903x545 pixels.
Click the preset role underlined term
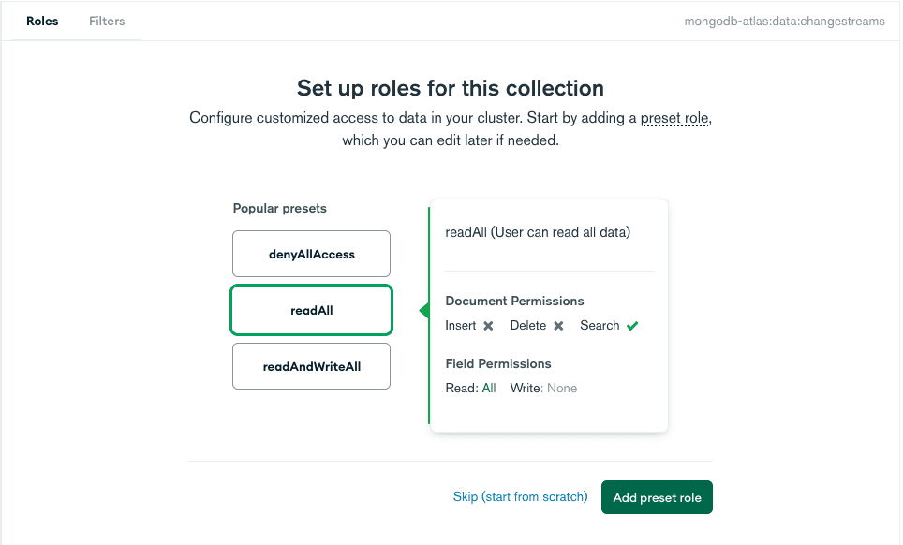(674, 119)
